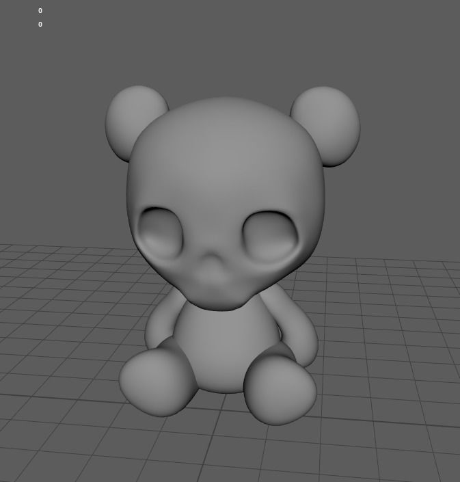Select the bear's foot on the right side
The image size is (460, 482).
click(x=280, y=390)
